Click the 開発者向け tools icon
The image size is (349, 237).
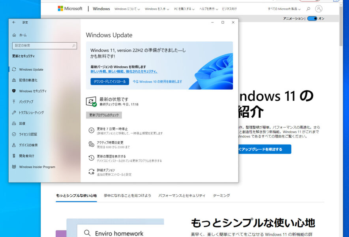14,156
